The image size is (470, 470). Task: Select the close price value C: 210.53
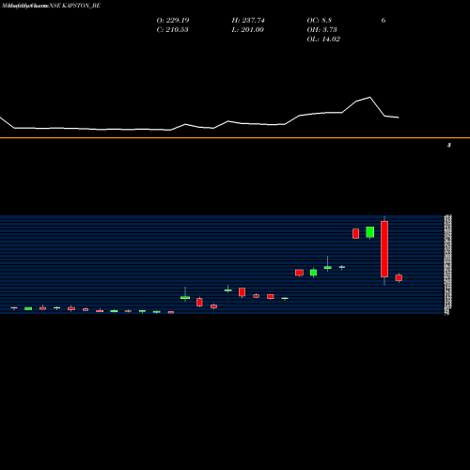[x=172, y=29]
